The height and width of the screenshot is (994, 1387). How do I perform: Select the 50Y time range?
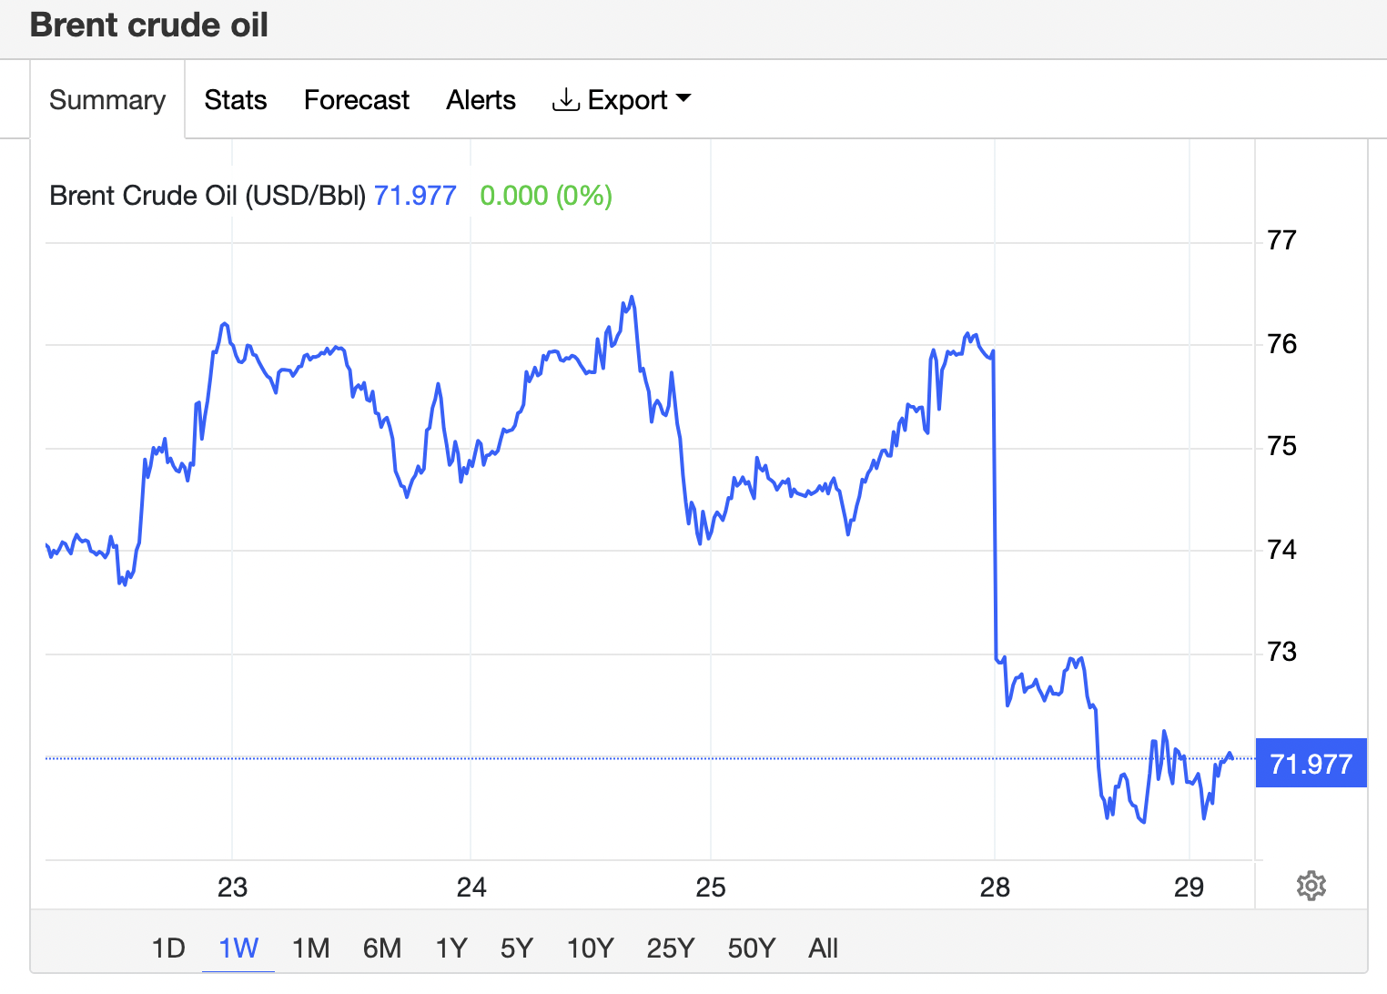752,948
